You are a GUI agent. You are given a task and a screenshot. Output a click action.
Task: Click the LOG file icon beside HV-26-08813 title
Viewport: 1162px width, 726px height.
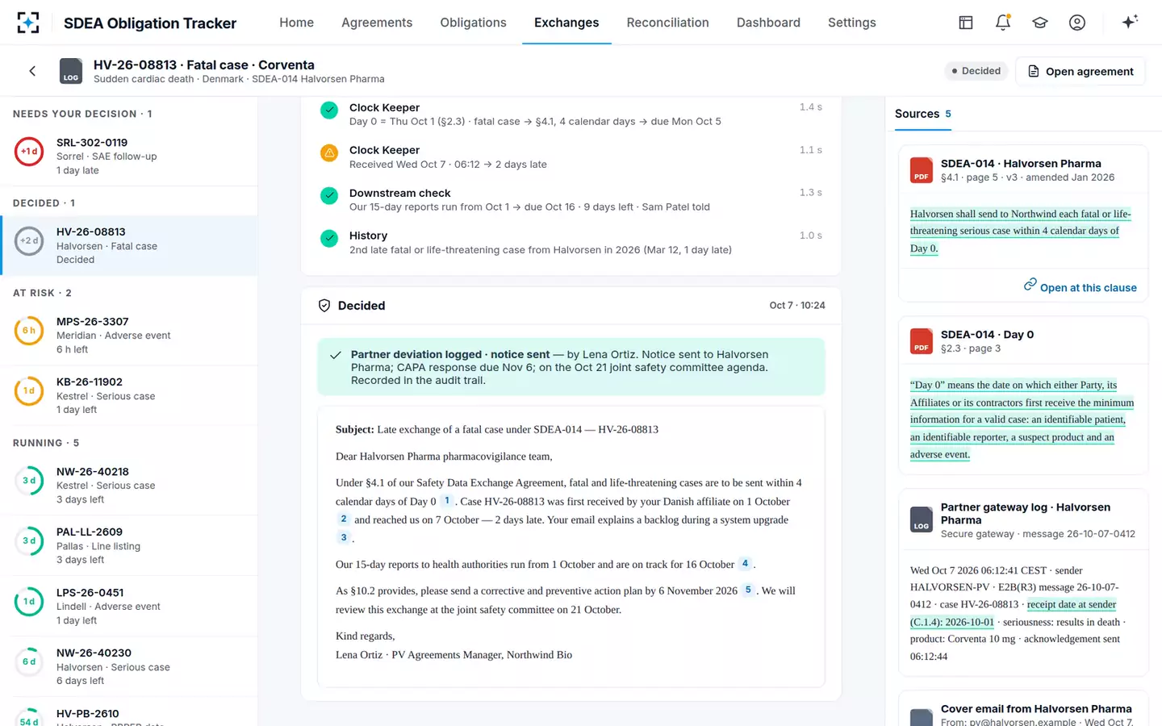(71, 71)
